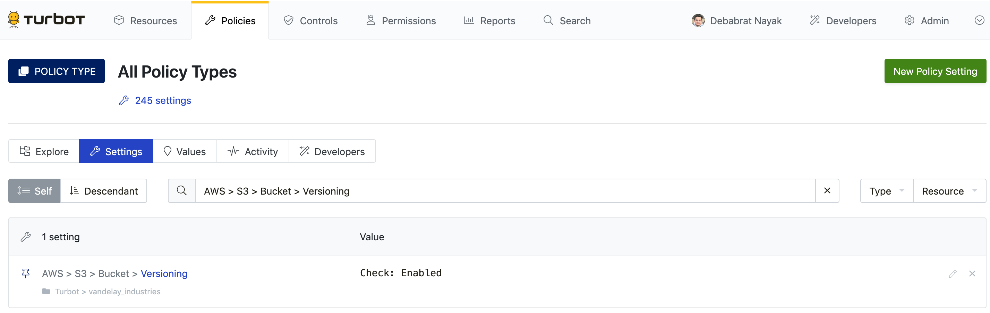Click the pin icon beside the Versioning setting
The image size is (990, 313).
[x=26, y=273]
